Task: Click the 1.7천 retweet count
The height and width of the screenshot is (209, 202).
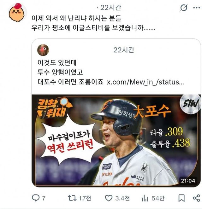Action: pyautogui.click(x=85, y=198)
